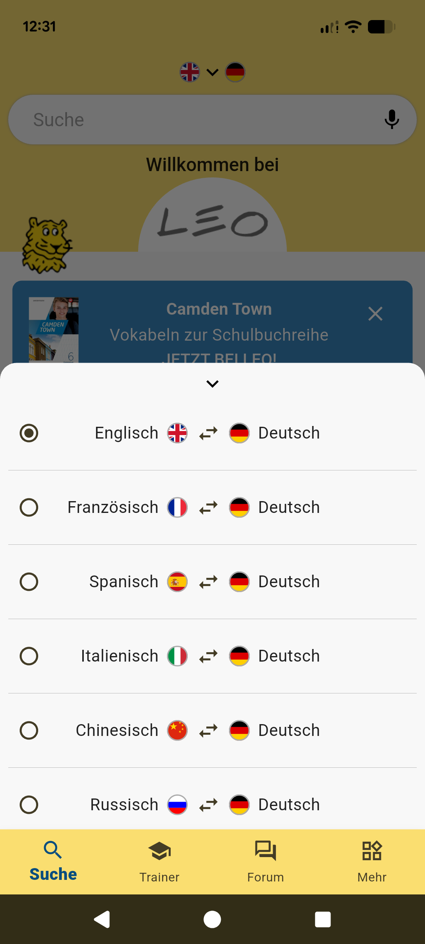Switch to the Forum tab
The height and width of the screenshot is (944, 425).
[266, 861]
